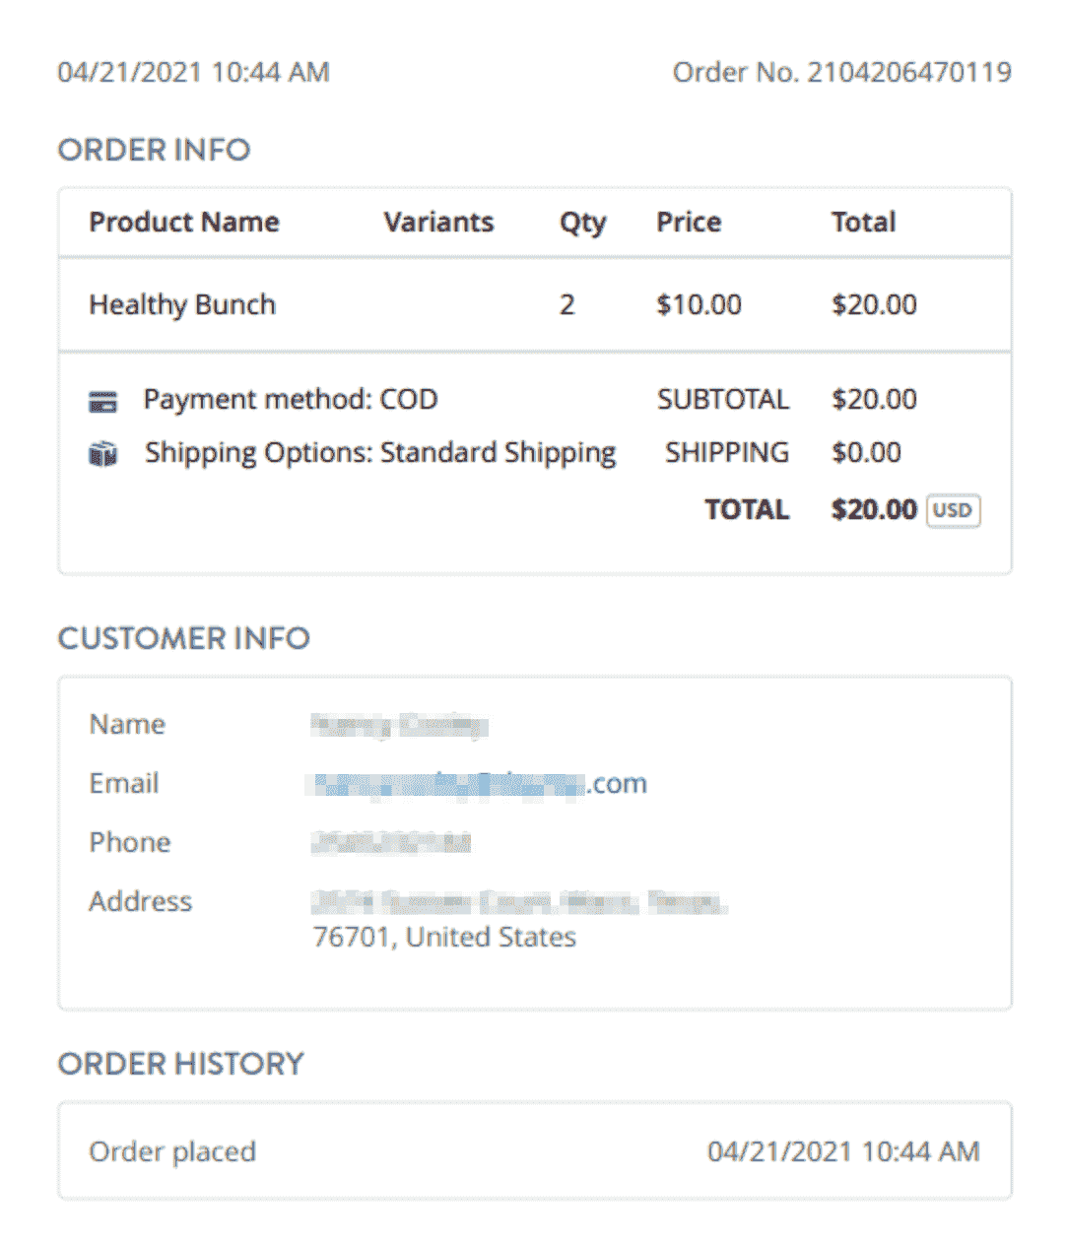Click the blurred customer phone number

tap(391, 843)
